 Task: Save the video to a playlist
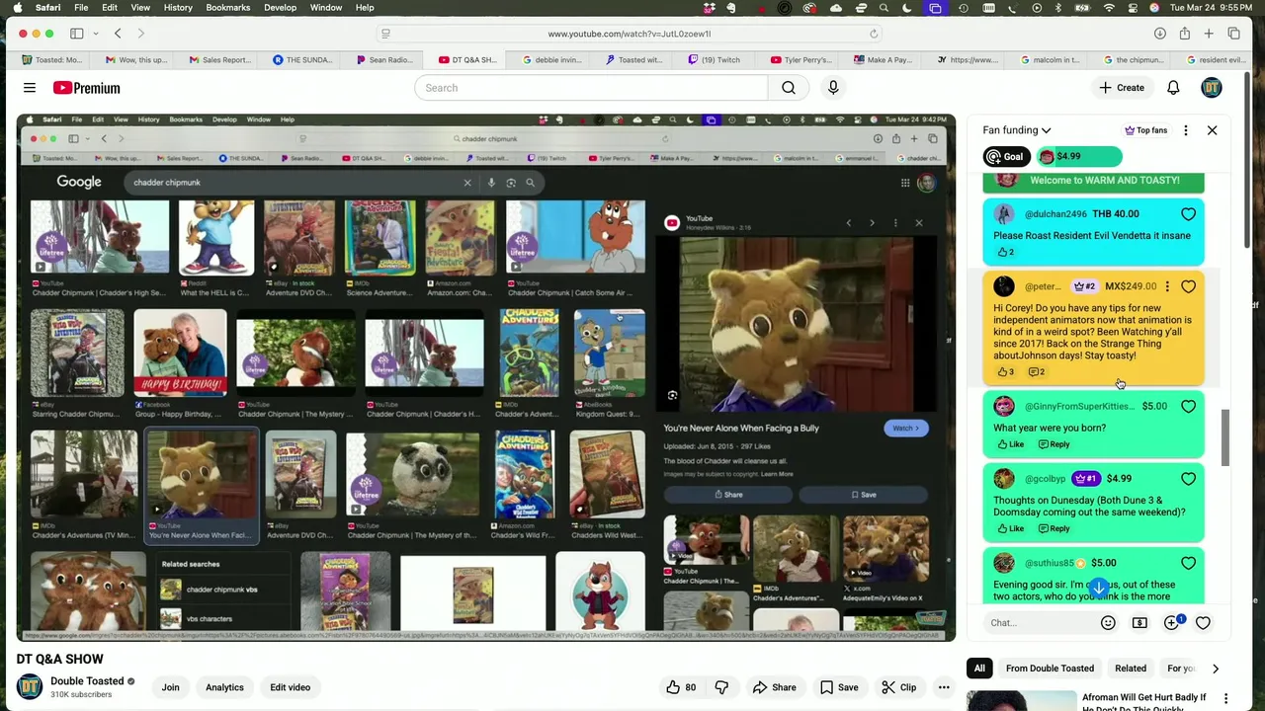pos(838,687)
